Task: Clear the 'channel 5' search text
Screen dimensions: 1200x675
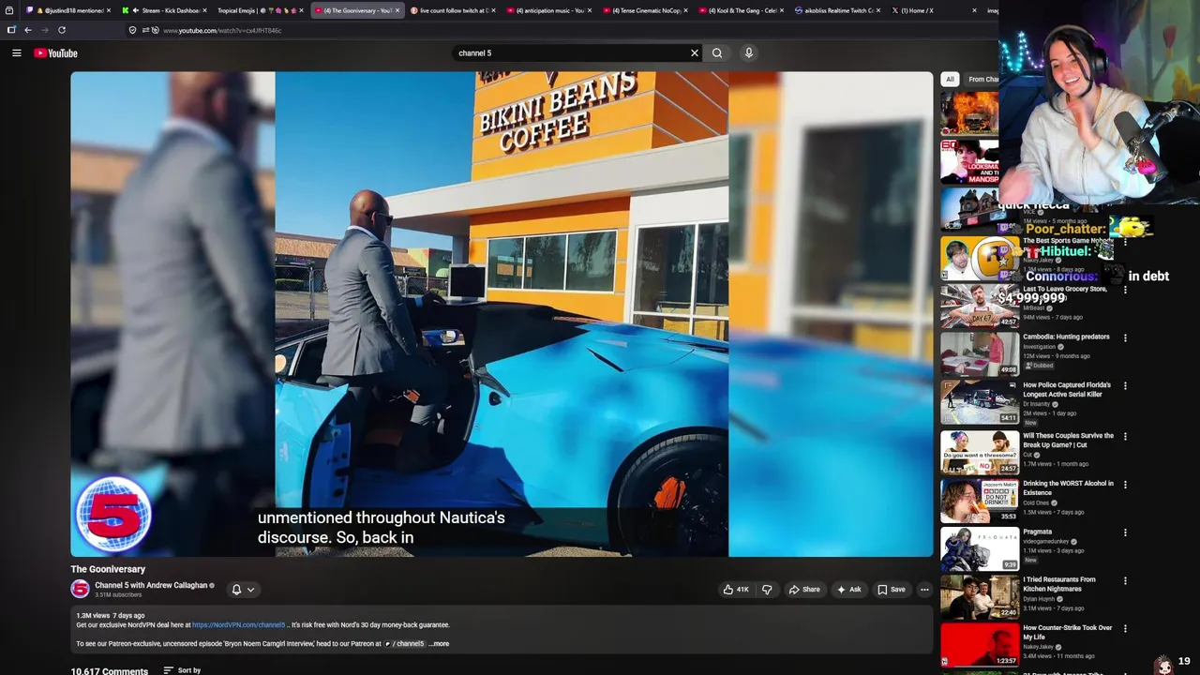Action: coord(695,53)
